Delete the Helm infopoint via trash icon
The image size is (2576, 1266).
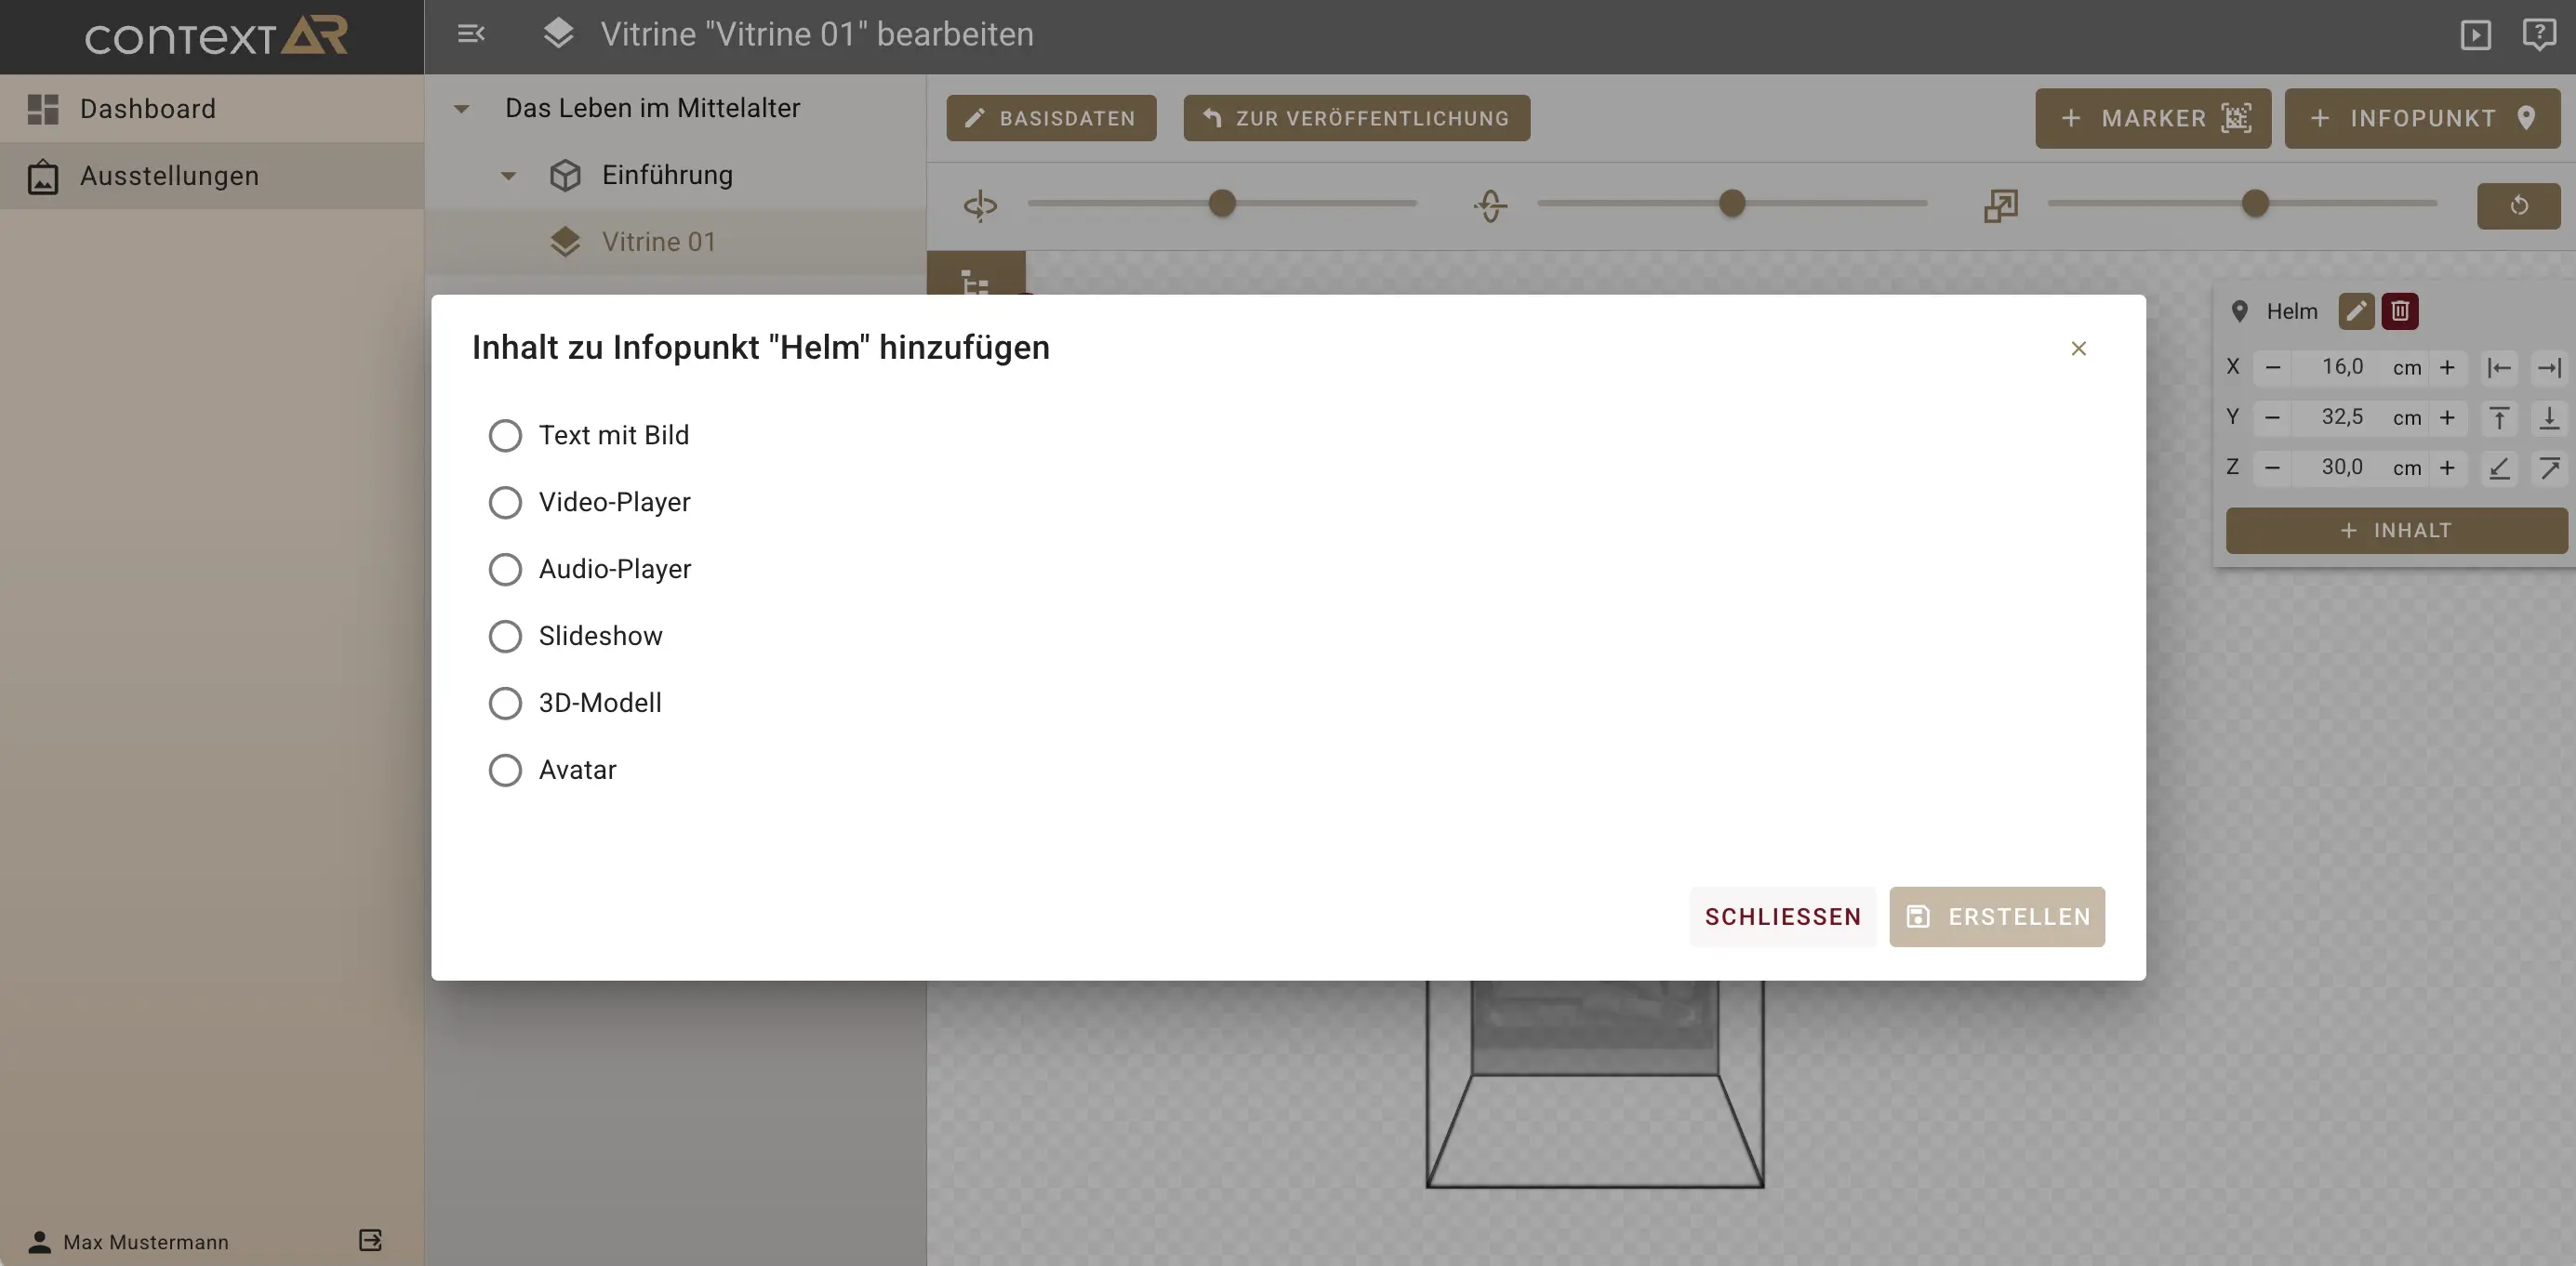(x=2400, y=310)
